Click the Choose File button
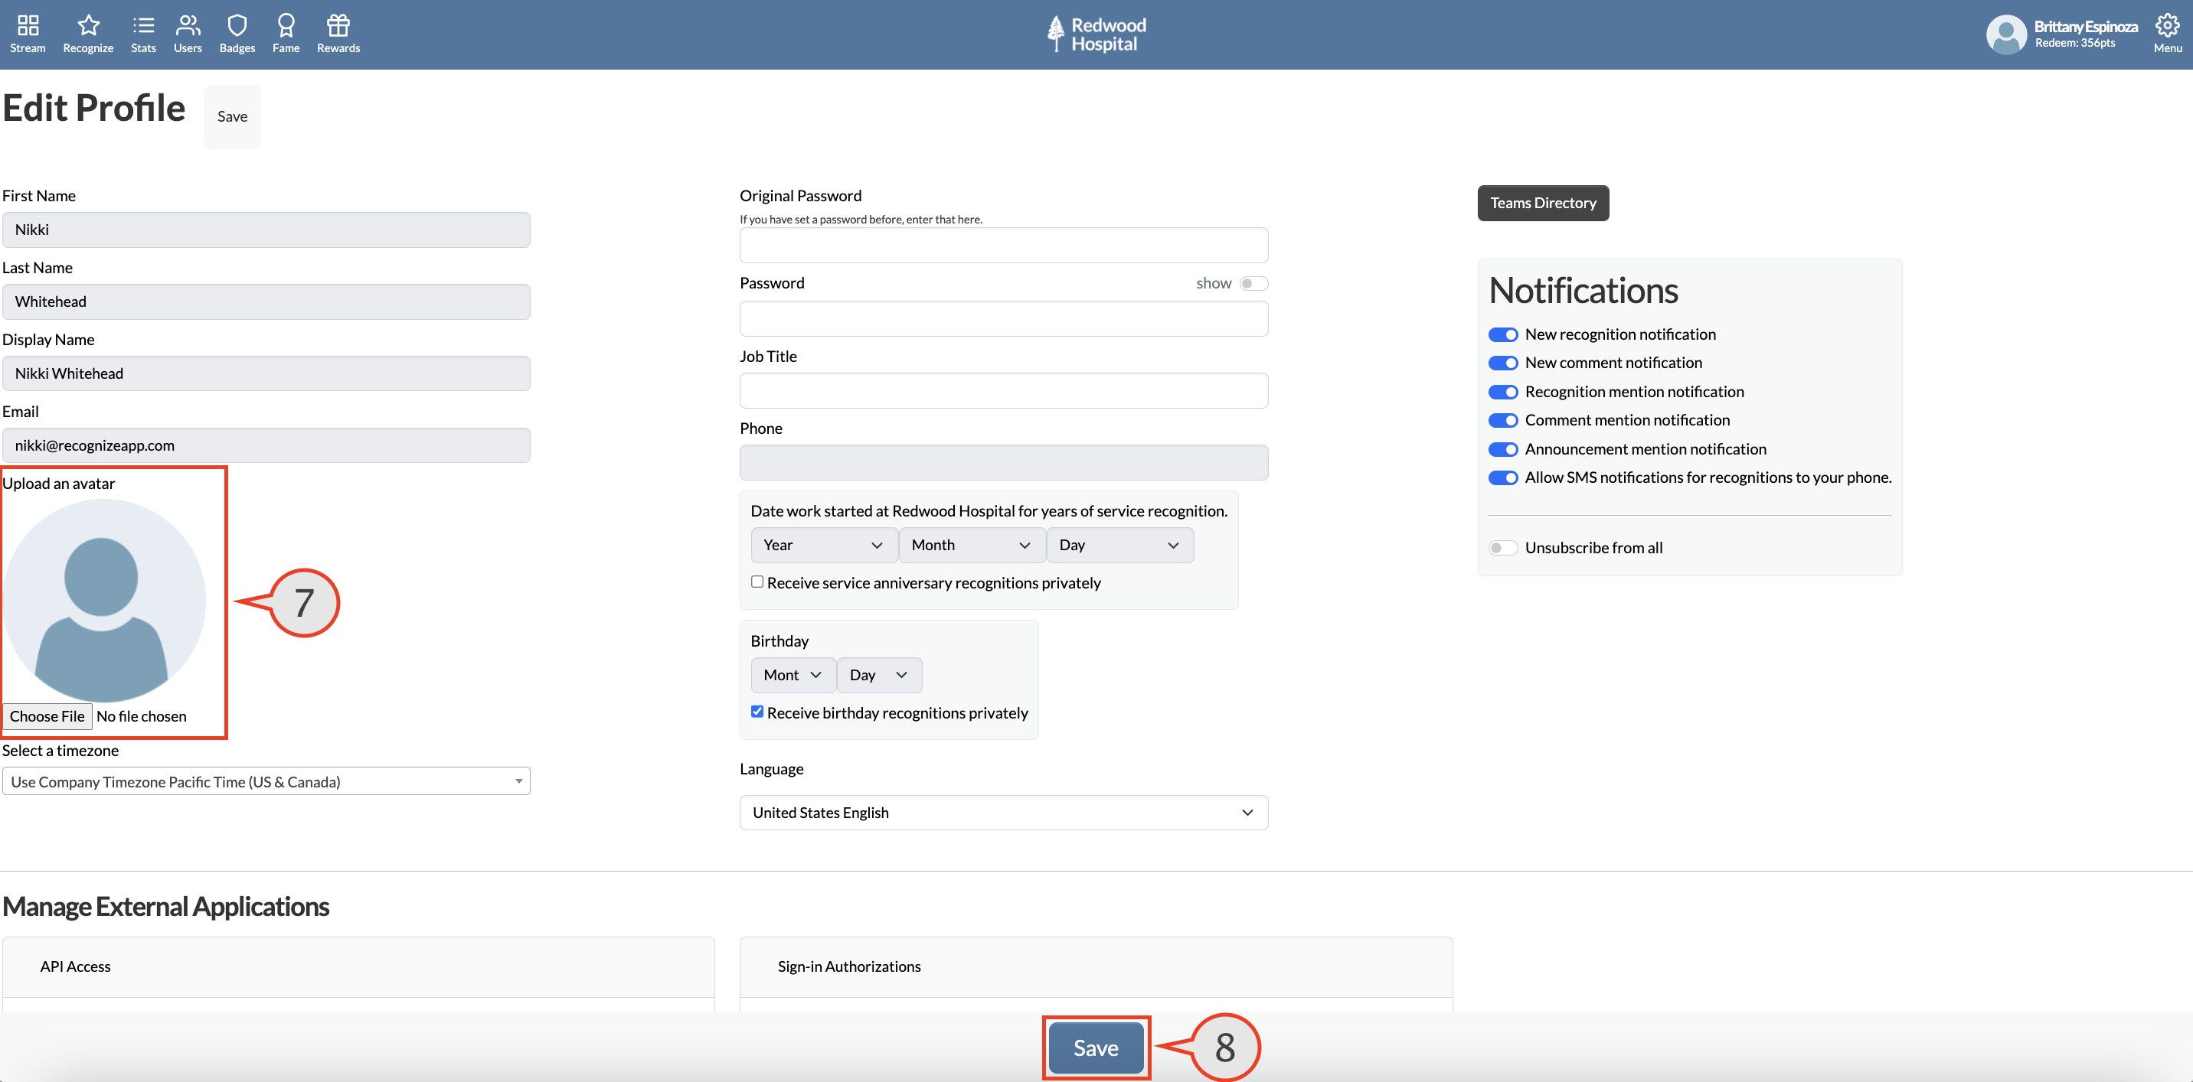The image size is (2193, 1082). 47,716
